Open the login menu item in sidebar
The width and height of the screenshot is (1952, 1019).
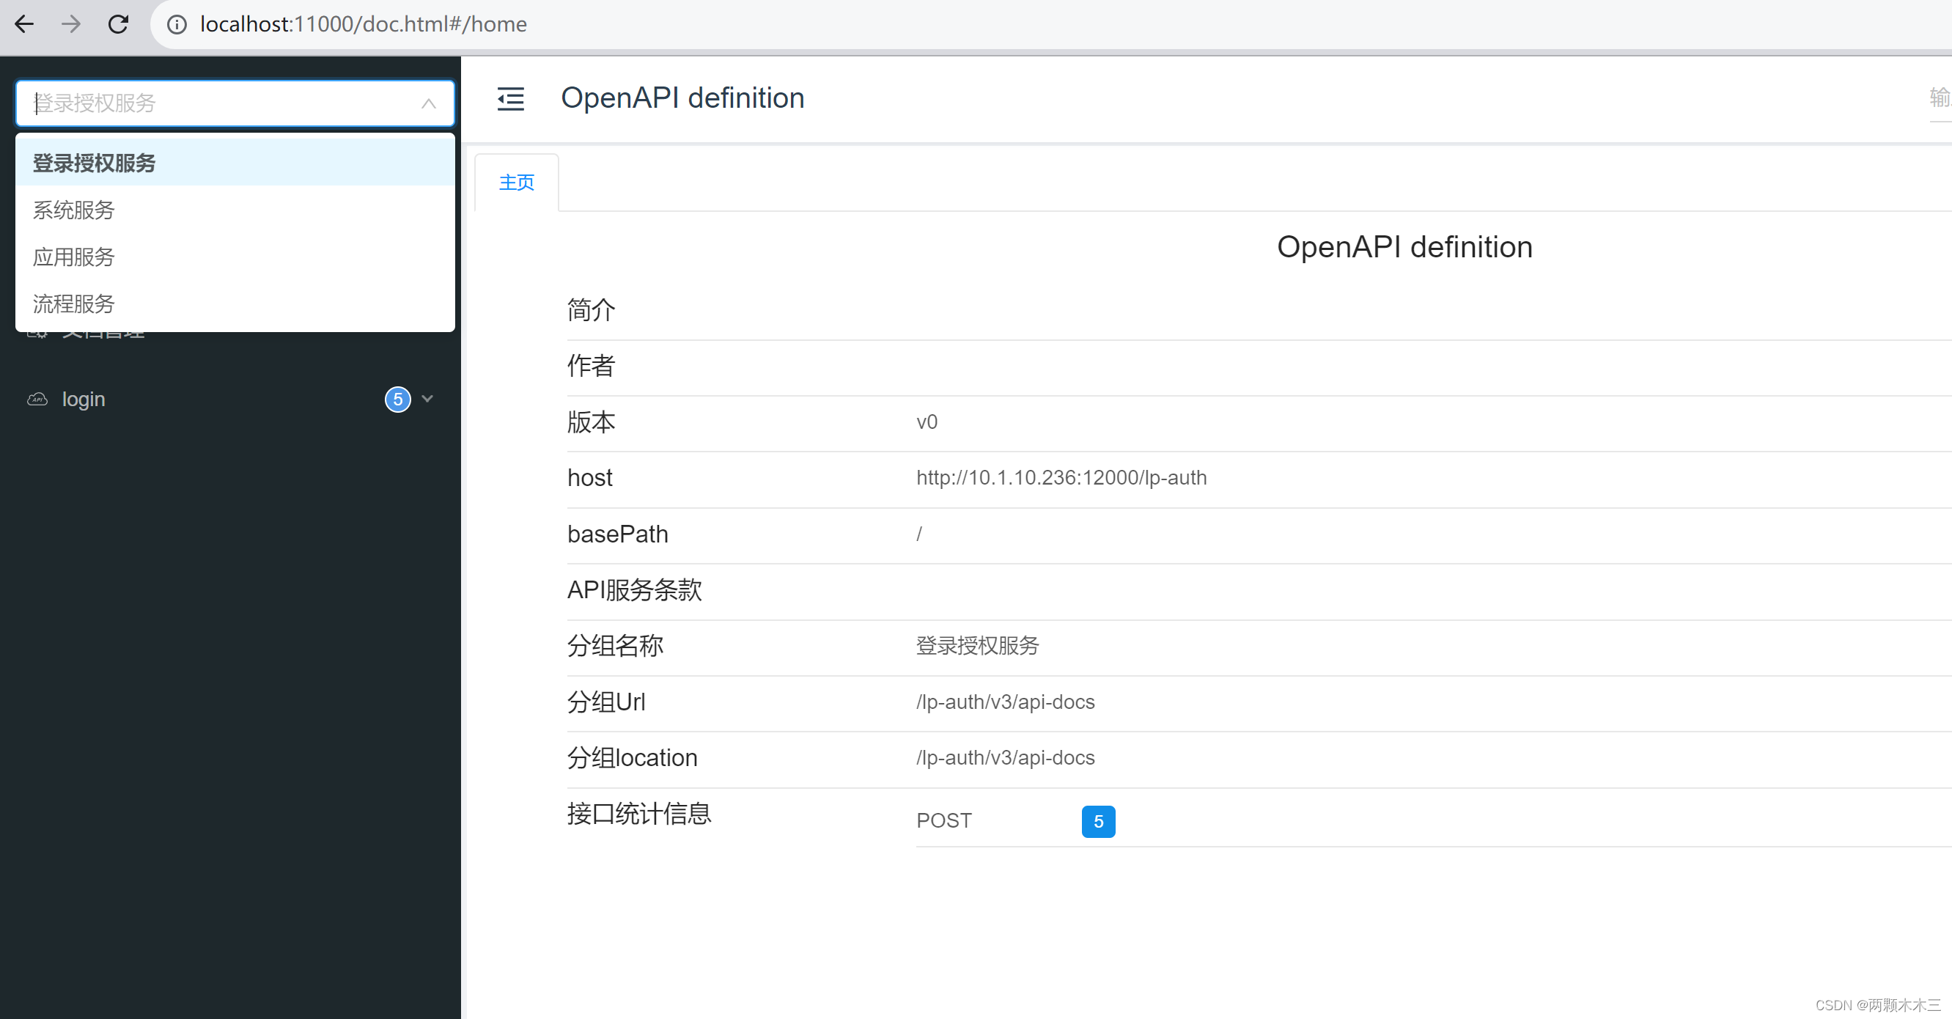click(230, 400)
